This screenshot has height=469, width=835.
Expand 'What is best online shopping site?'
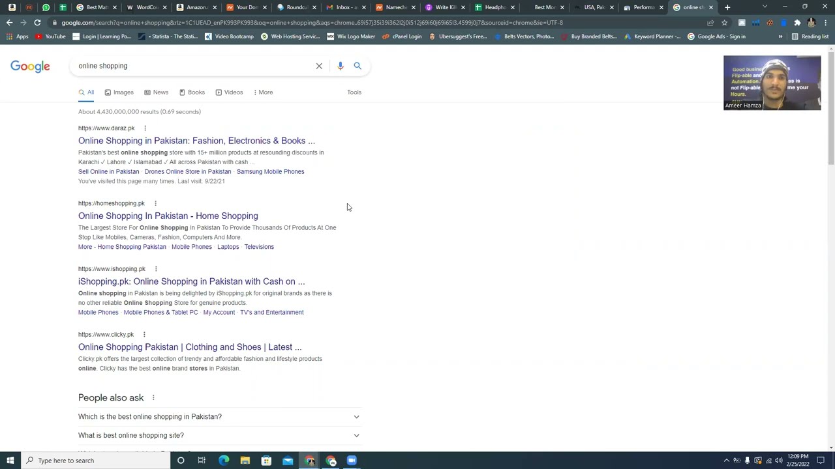tap(219, 435)
